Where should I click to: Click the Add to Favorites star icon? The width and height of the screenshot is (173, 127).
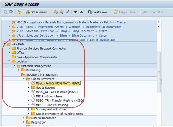click(x=56, y=12)
